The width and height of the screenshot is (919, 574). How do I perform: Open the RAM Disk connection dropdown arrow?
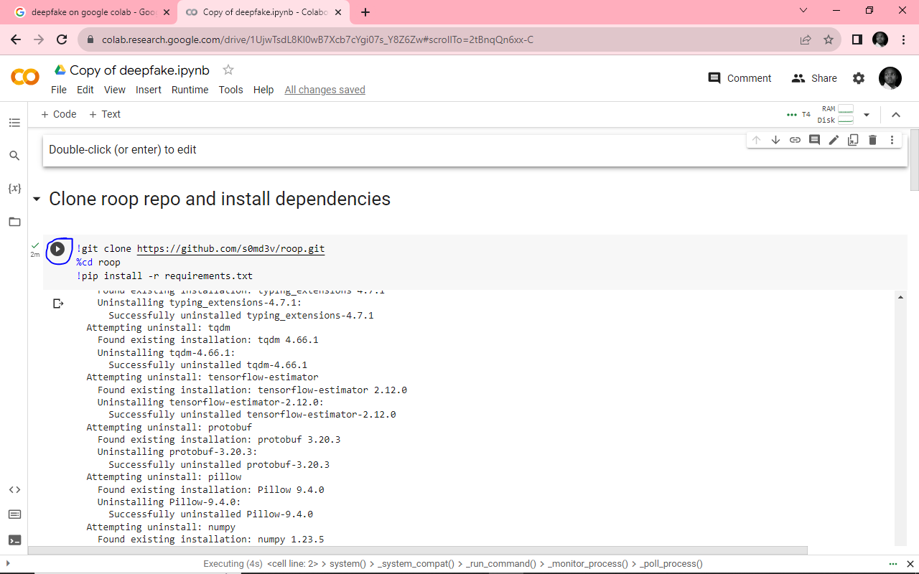pos(867,115)
